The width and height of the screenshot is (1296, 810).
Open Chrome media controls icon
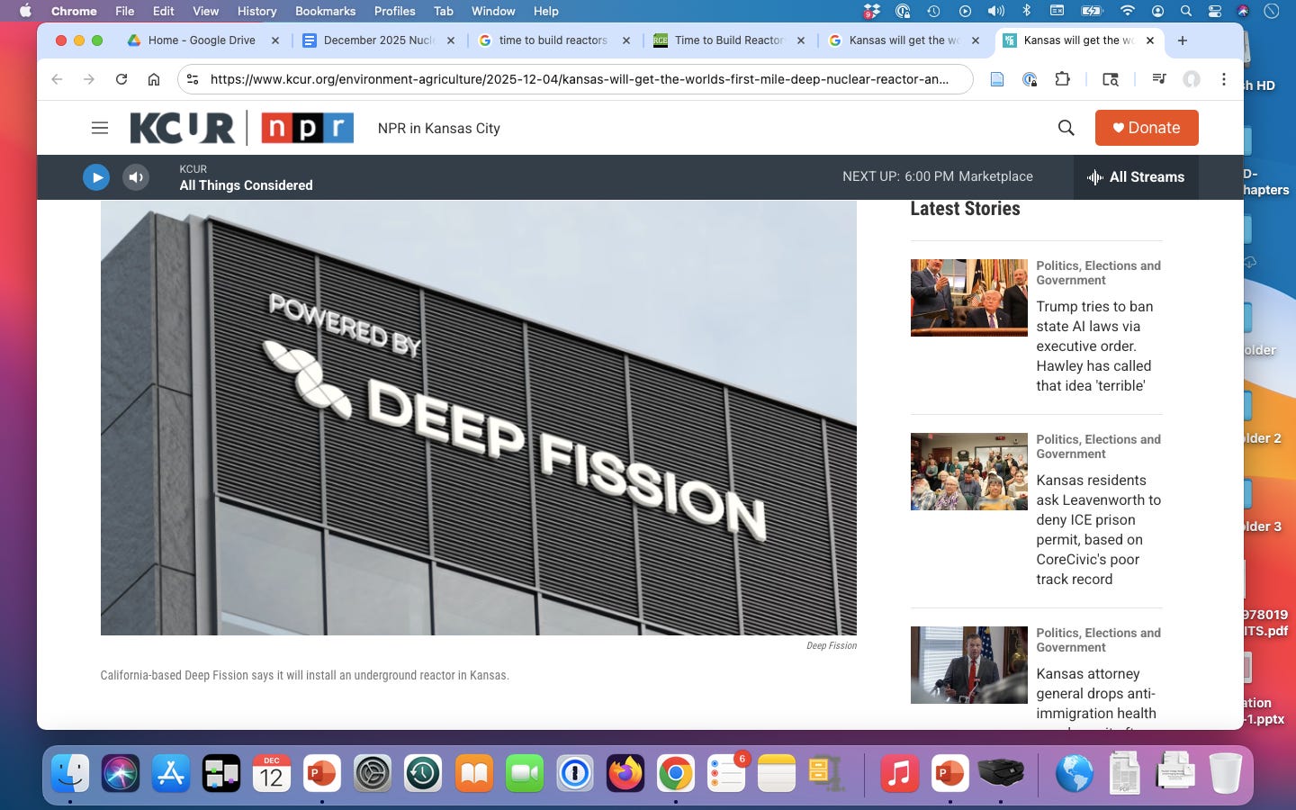[x=1159, y=79]
